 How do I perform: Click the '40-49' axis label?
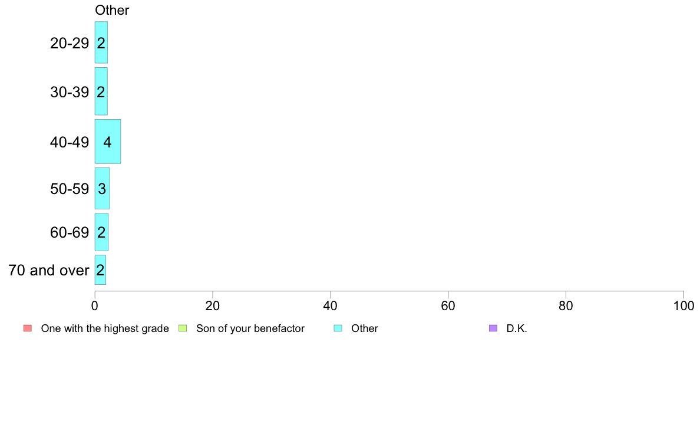(x=70, y=142)
